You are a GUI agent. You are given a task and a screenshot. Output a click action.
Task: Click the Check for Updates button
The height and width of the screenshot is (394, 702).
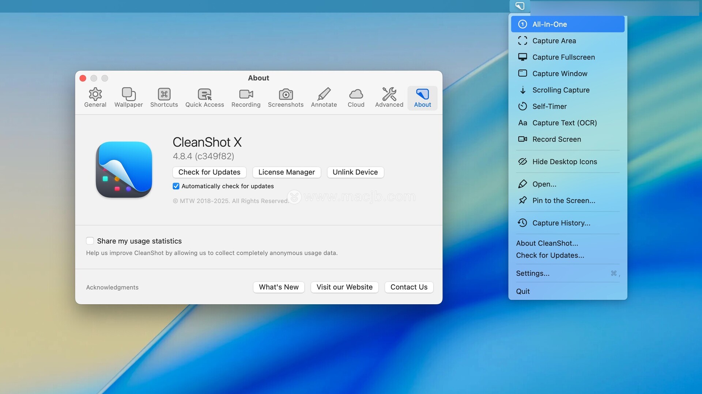click(x=209, y=172)
